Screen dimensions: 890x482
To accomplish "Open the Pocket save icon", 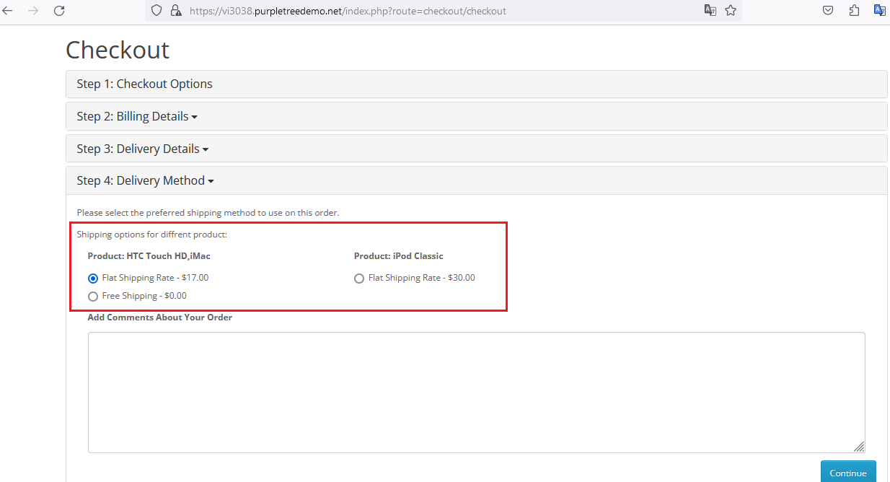I will click(x=829, y=11).
